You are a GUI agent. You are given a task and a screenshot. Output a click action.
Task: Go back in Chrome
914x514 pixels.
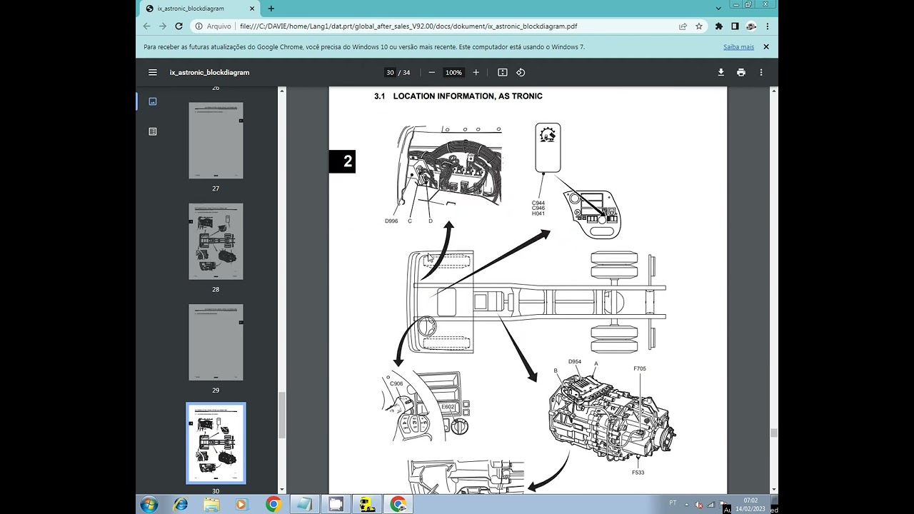[147, 26]
